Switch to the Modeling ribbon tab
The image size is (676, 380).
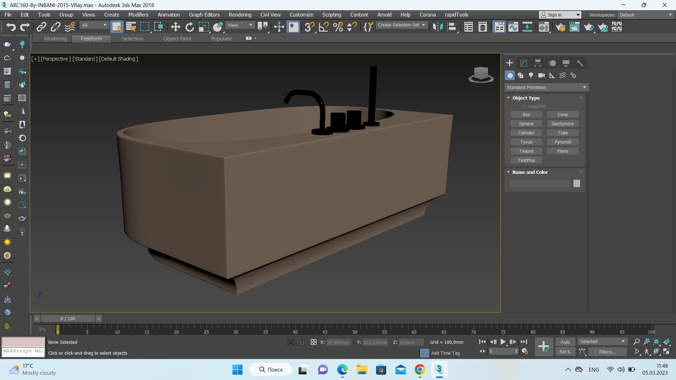[55, 39]
